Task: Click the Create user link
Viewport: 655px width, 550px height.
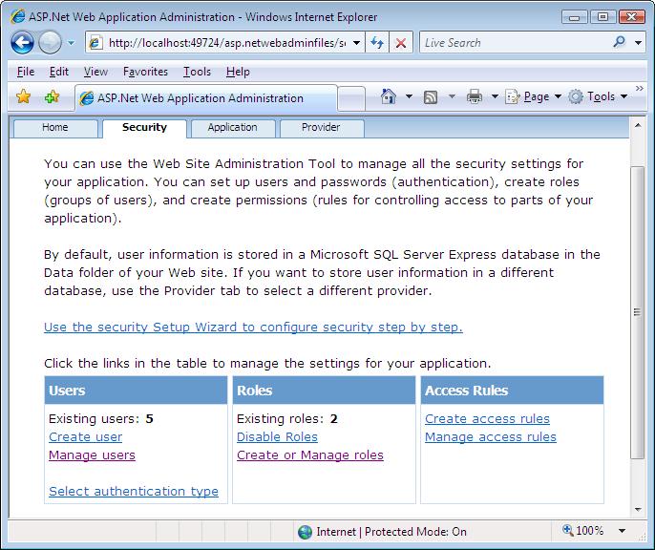Action: [x=85, y=436]
